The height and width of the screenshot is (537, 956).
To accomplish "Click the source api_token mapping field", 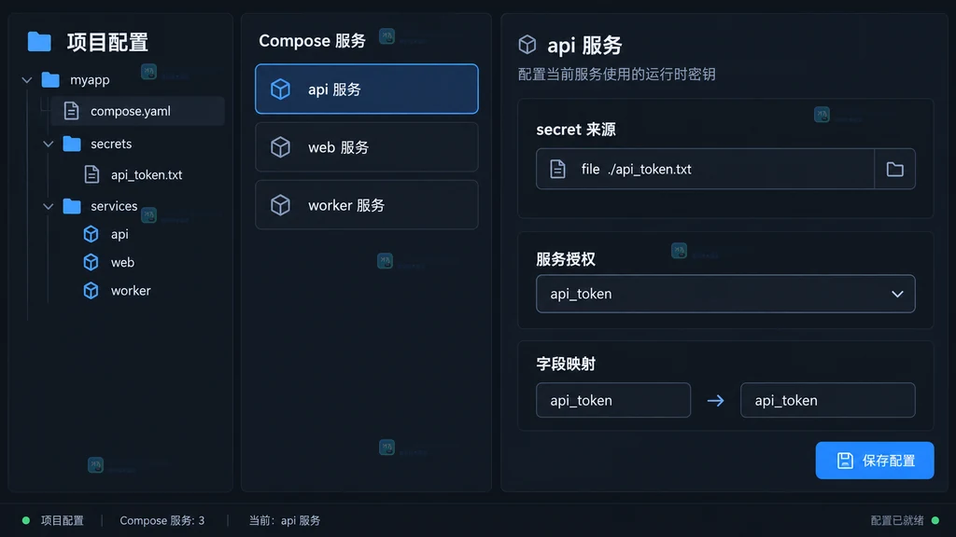I will (613, 400).
